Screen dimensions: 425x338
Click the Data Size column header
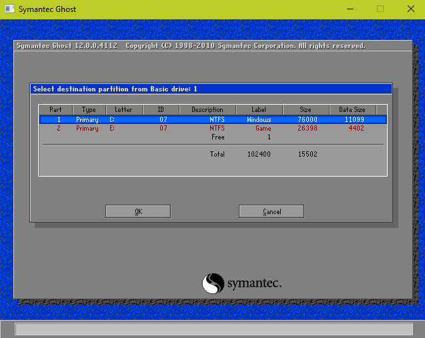(352, 110)
